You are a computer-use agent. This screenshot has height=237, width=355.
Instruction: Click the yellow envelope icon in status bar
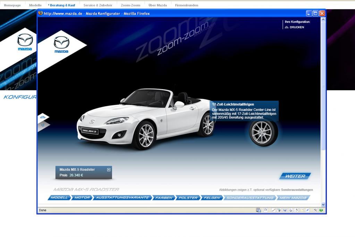pos(302,210)
